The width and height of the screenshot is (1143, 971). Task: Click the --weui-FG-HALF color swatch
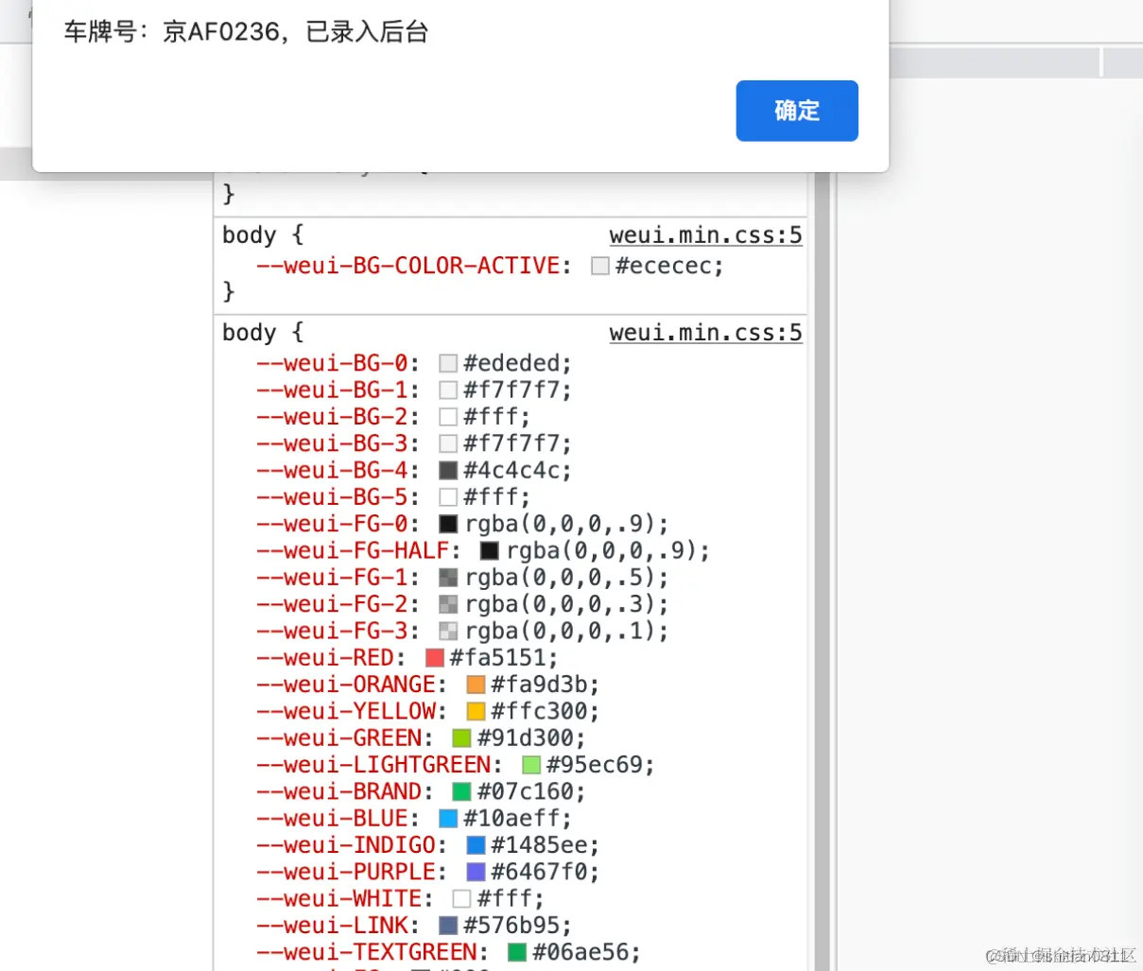coord(490,550)
